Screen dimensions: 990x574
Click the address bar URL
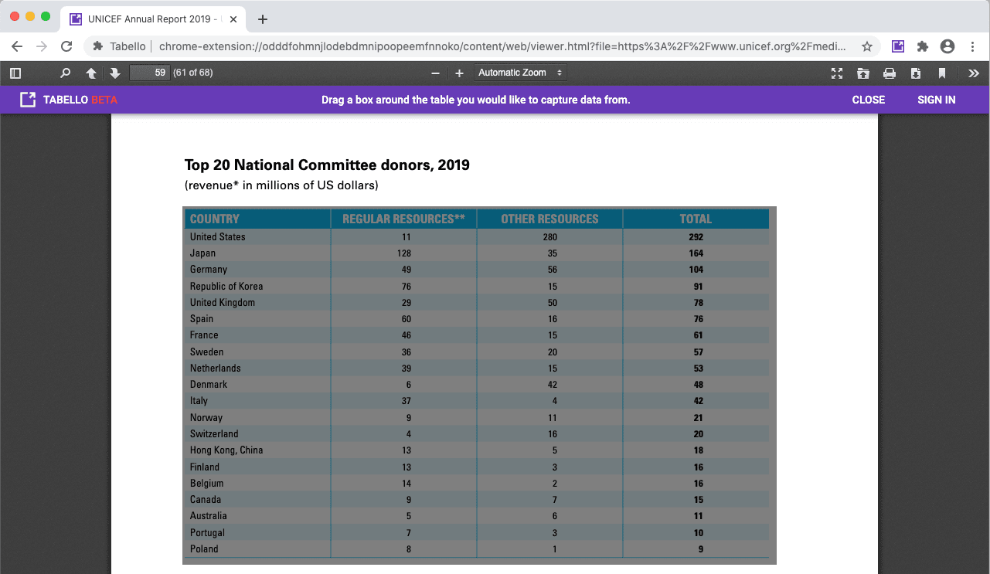pyautogui.click(x=502, y=46)
